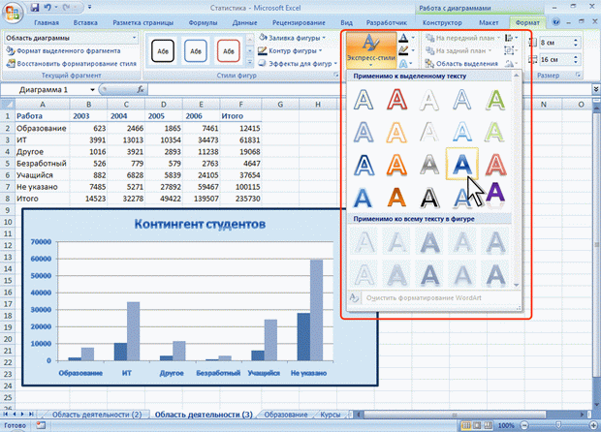Open the Вставка ribbon tab

[x=85, y=23]
